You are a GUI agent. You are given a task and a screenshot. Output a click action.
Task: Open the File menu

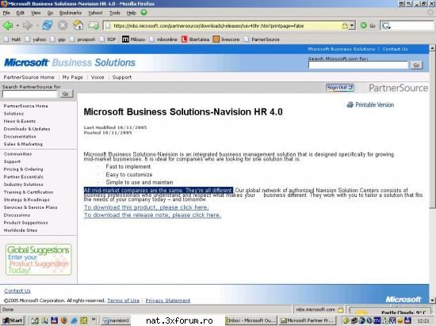[6, 13]
